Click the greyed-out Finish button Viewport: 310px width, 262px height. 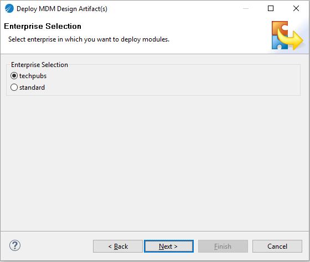(223, 246)
